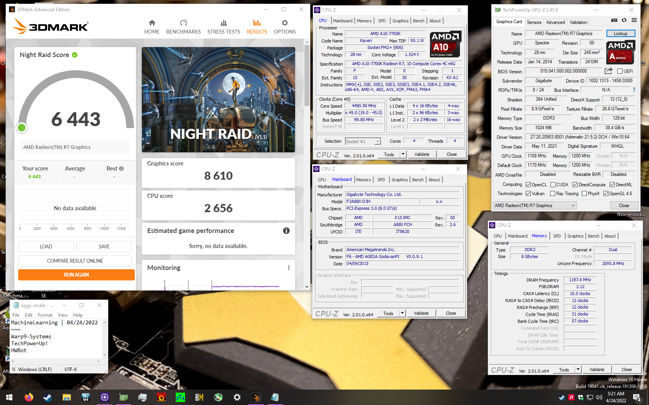Screen dimensions: 649x405
Task: Select SPD tab in the top CPU-Z window
Action: point(382,21)
